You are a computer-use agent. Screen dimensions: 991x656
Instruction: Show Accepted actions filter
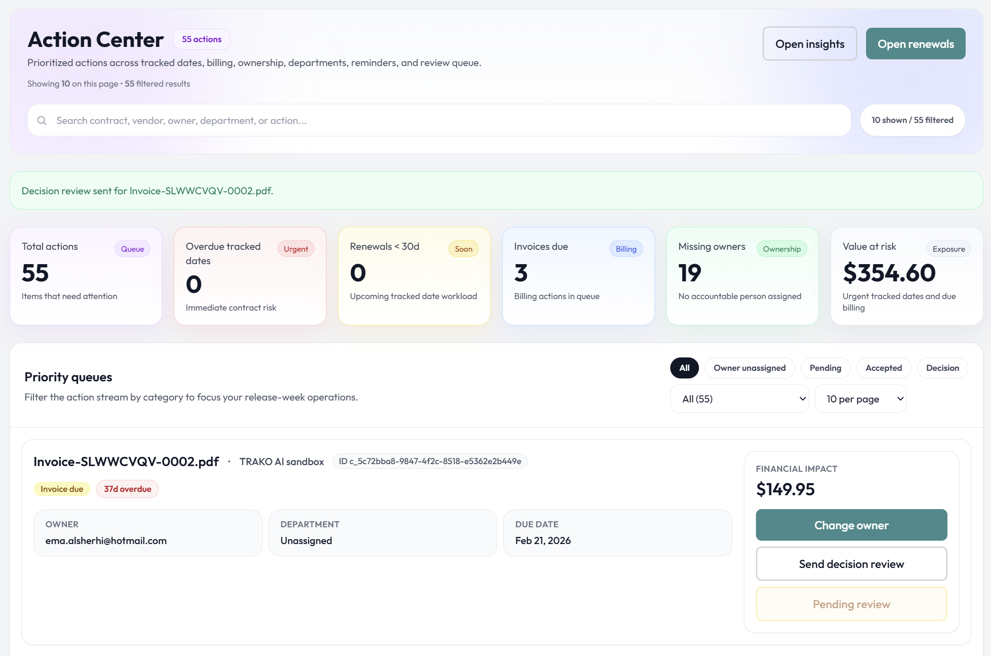click(x=883, y=368)
